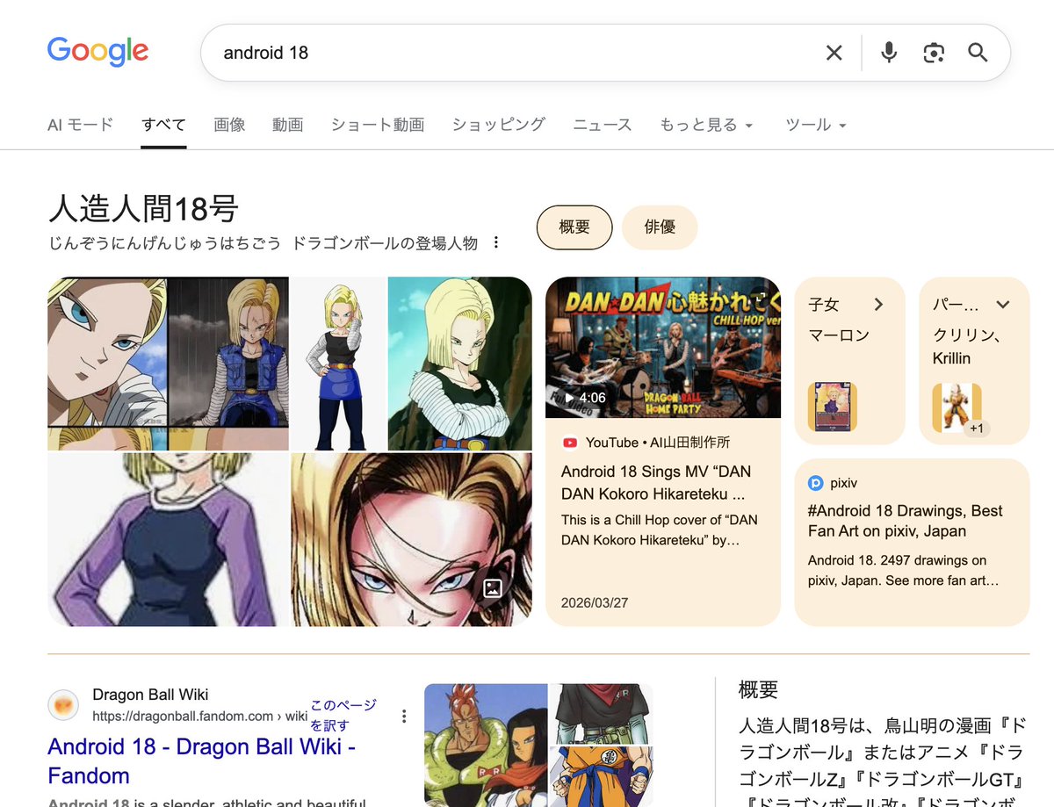Select the 概要 chip

(574, 227)
